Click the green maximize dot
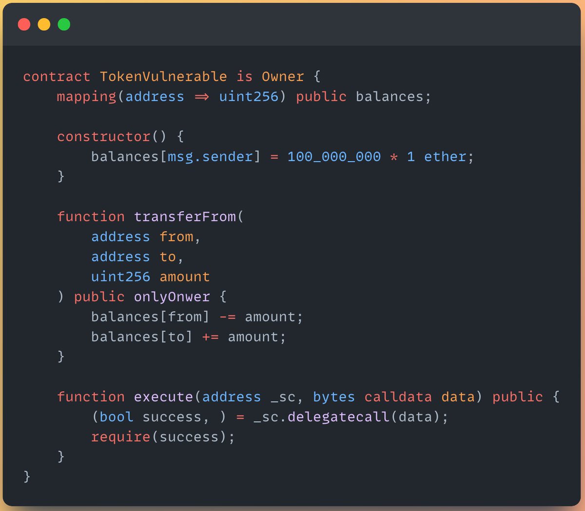The height and width of the screenshot is (511, 585). [64, 24]
